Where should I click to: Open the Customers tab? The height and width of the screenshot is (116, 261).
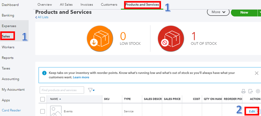tap(109, 5)
